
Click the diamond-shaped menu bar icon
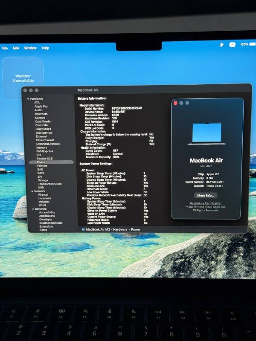pos(221,45)
